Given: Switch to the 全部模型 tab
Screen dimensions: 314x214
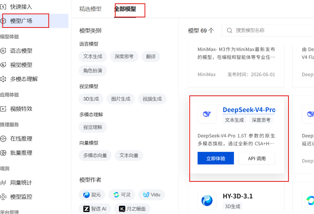Looking at the screenshot, I should click(x=125, y=9).
